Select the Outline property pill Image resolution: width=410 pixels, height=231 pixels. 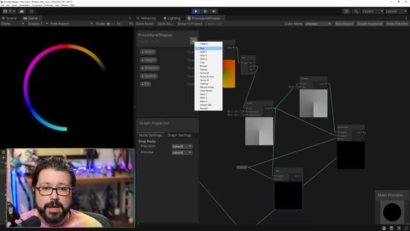(149, 76)
